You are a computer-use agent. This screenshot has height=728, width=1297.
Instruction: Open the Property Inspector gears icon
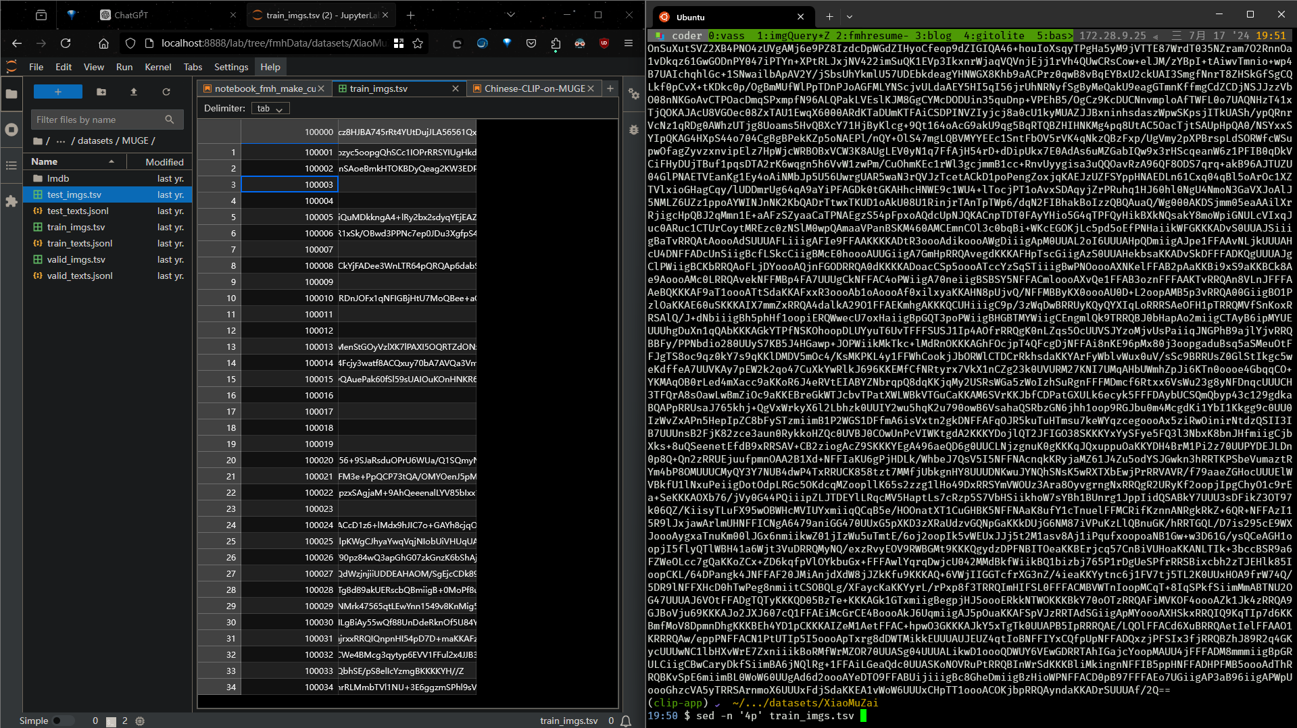(634, 95)
